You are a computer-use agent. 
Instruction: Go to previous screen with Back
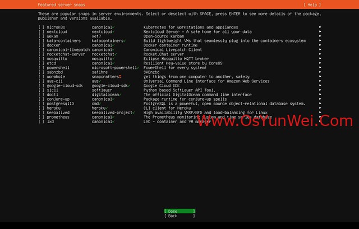(179, 216)
